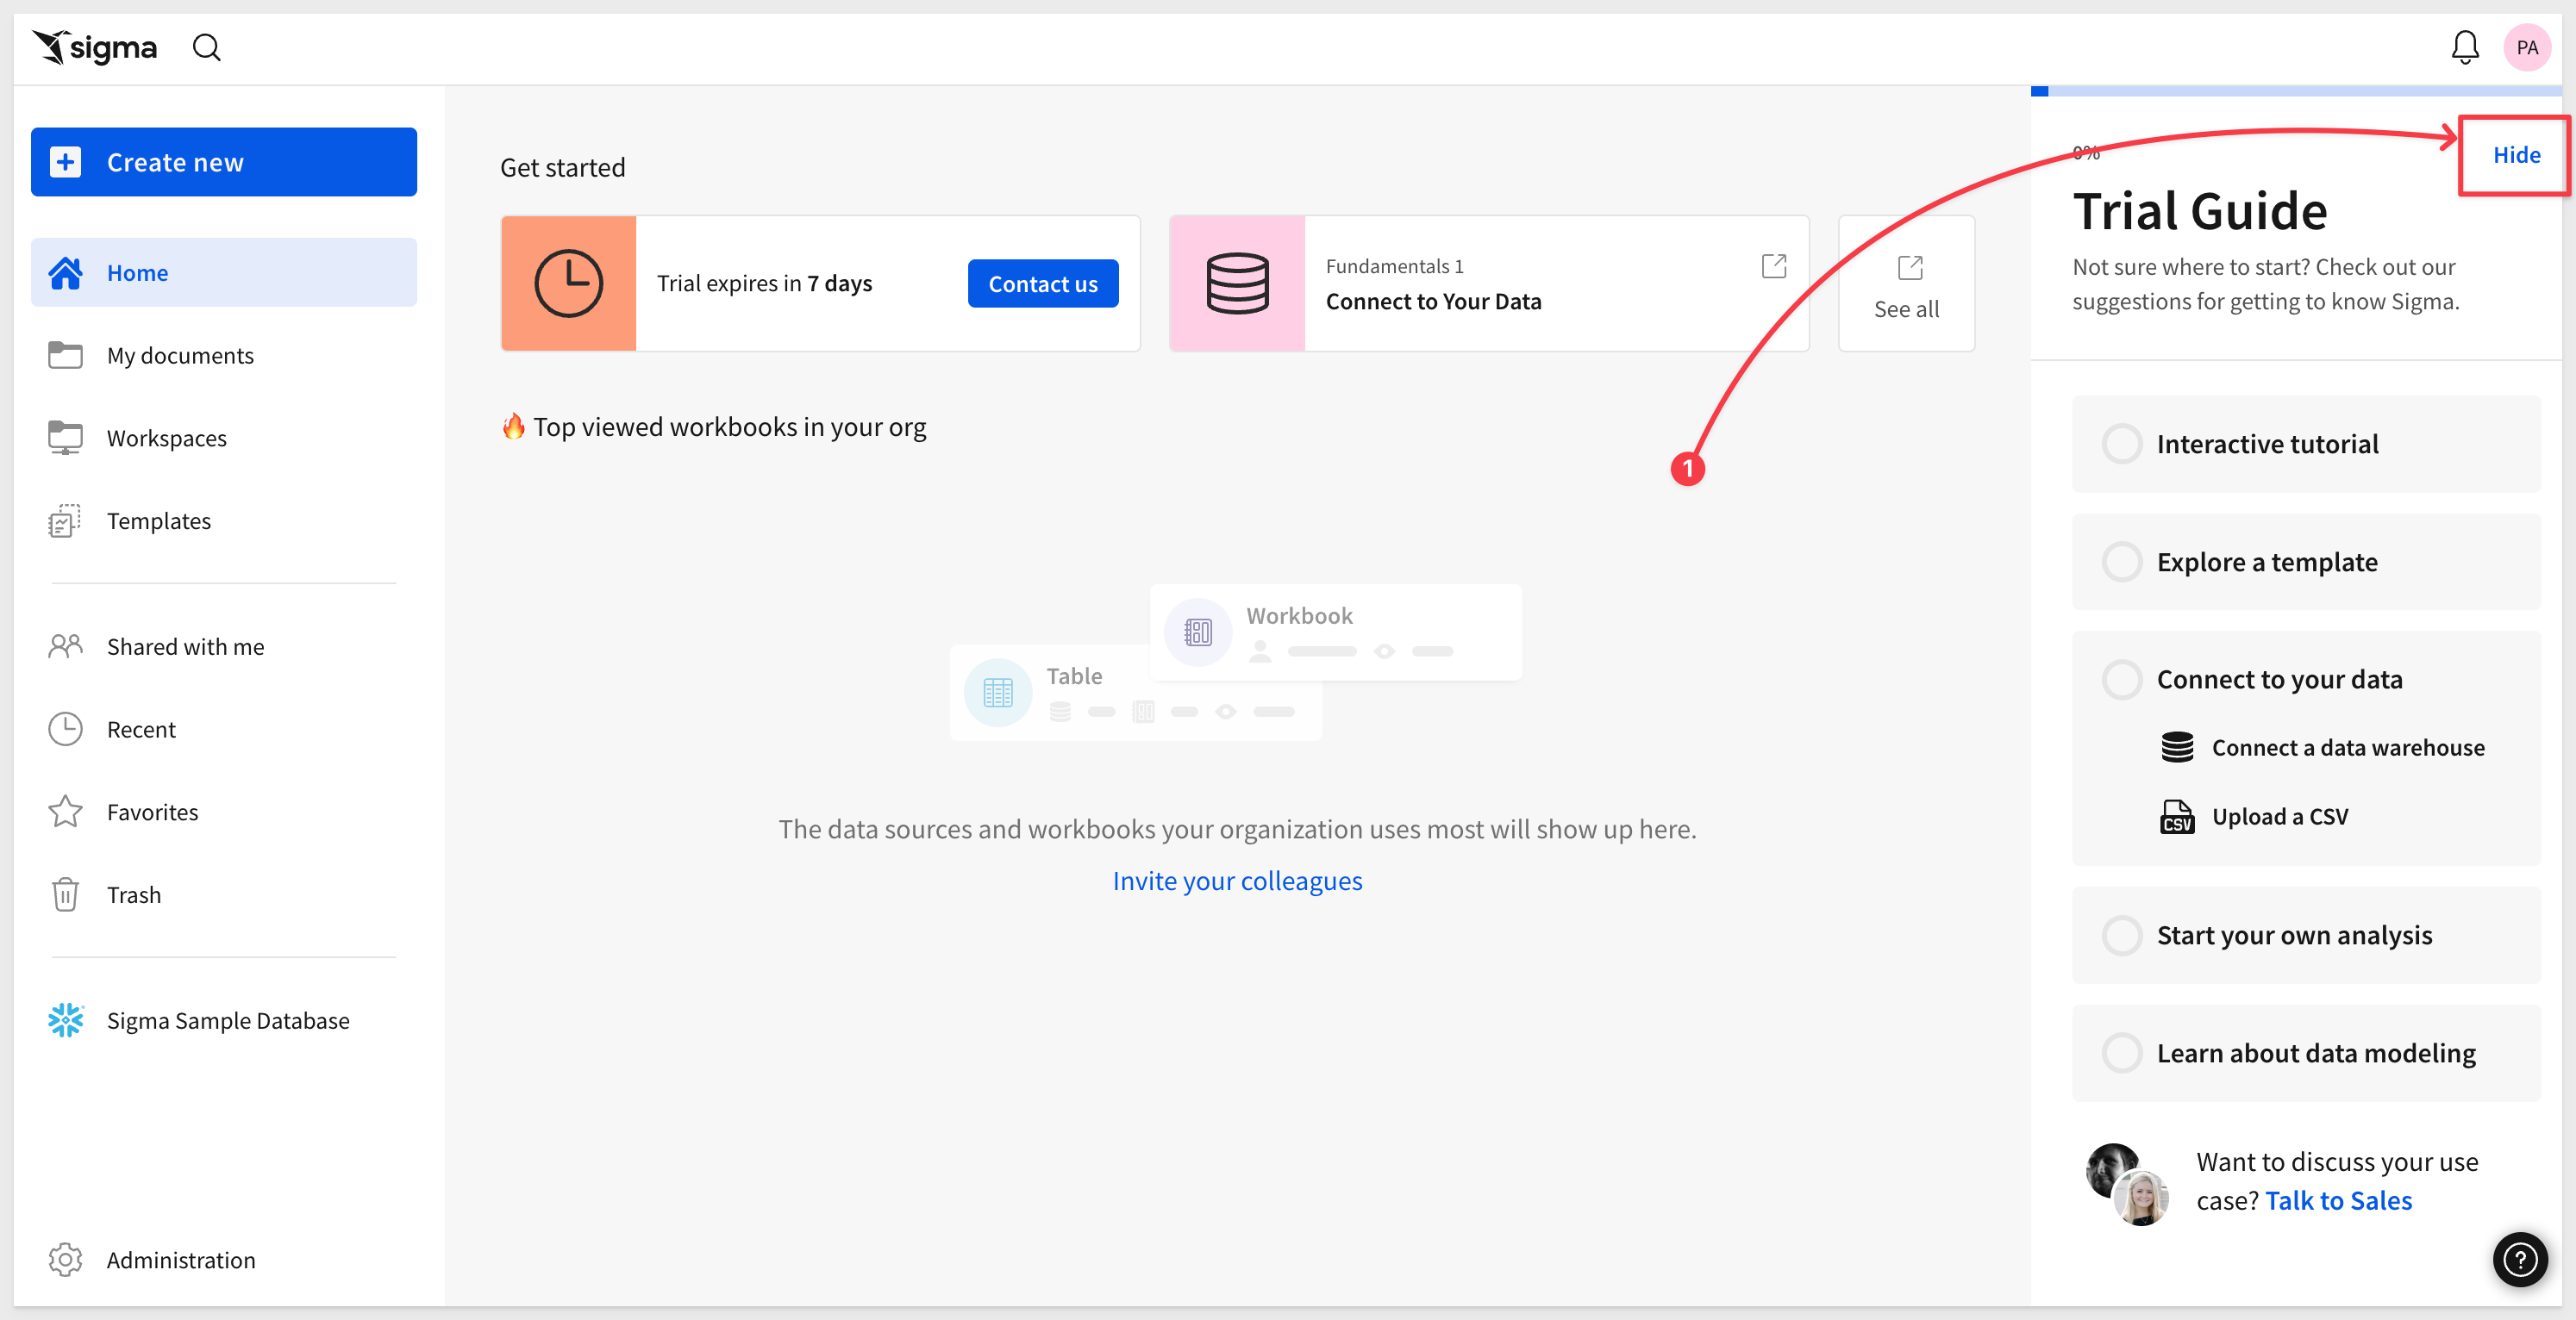Click the Workspaces icon
The height and width of the screenshot is (1320, 2576).
click(66, 438)
